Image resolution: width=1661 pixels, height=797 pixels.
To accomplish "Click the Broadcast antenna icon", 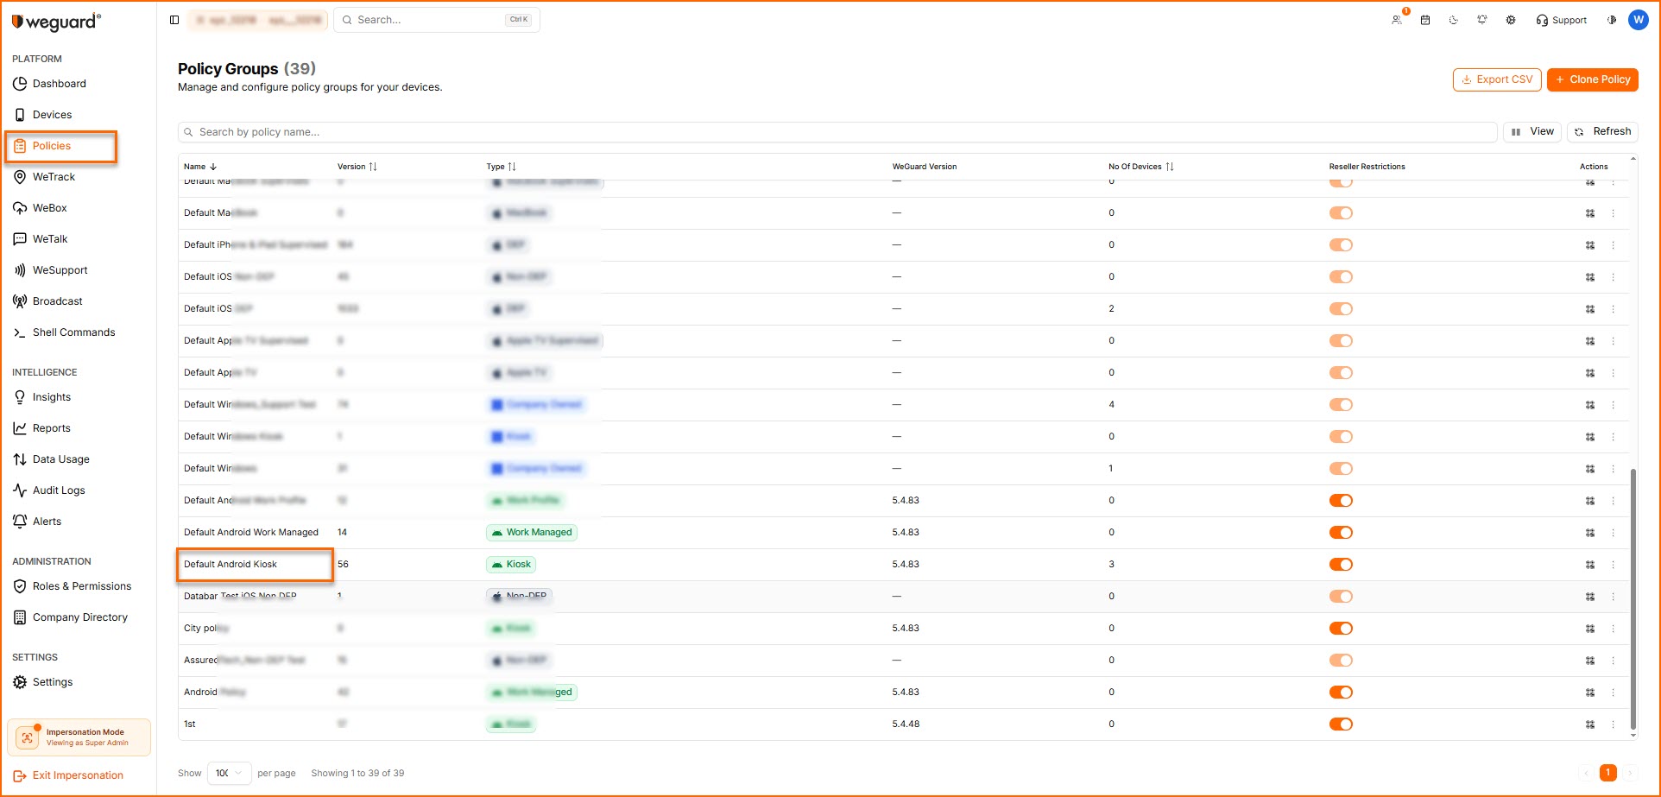I will [x=20, y=301].
